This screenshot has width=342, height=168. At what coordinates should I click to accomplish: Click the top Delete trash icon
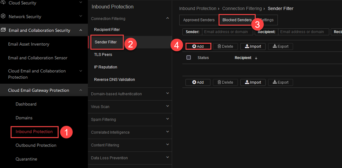pos(220,46)
